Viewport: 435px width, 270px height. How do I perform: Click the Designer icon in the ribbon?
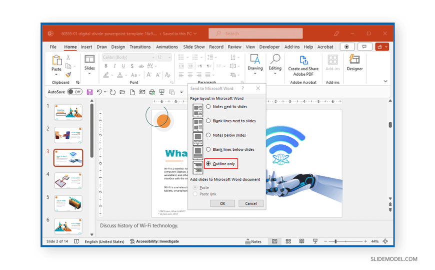pos(354,63)
